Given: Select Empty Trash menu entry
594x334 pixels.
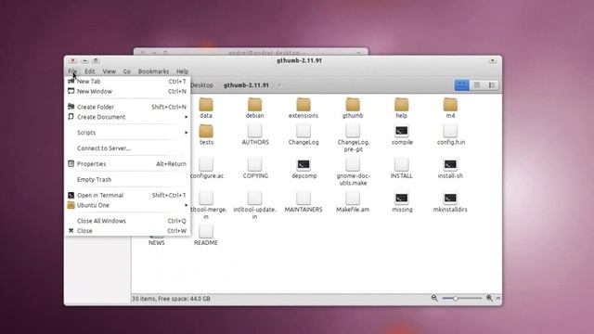Looking at the screenshot, I should (x=127, y=179).
